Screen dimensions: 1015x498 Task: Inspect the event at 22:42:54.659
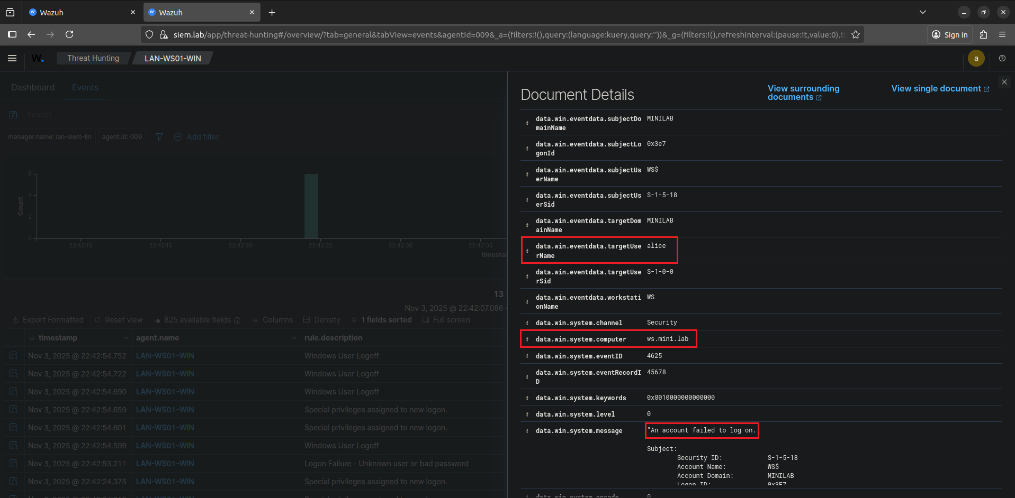pyautogui.click(x=14, y=410)
